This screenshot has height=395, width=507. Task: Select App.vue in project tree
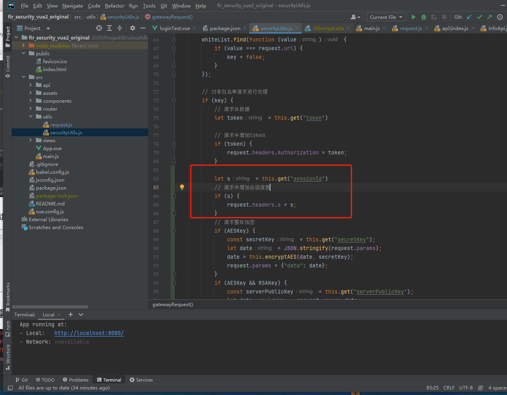[x=52, y=148]
